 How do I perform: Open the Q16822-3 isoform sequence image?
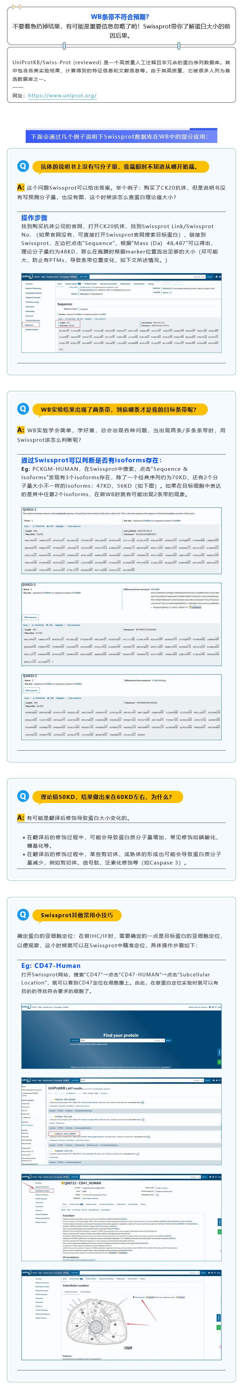(121, 706)
